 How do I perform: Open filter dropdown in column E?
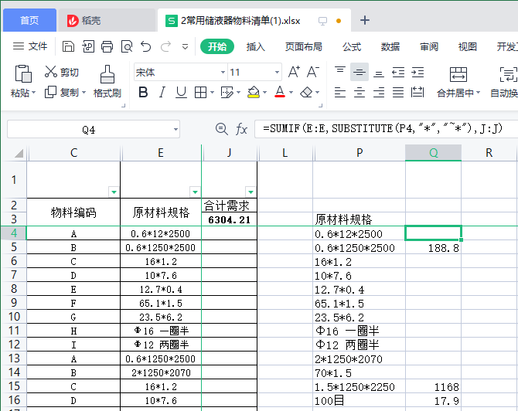click(196, 192)
